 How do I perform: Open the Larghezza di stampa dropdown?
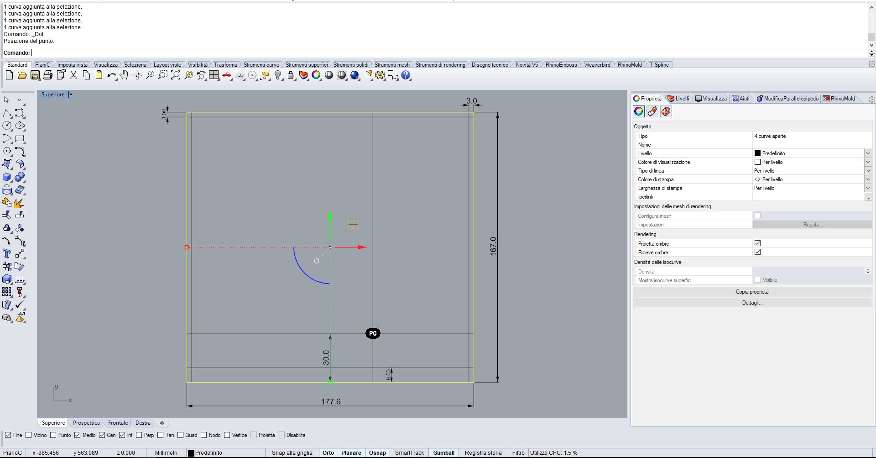868,188
